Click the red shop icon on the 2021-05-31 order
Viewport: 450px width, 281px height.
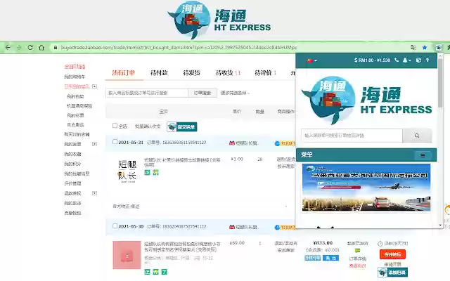tap(232, 143)
